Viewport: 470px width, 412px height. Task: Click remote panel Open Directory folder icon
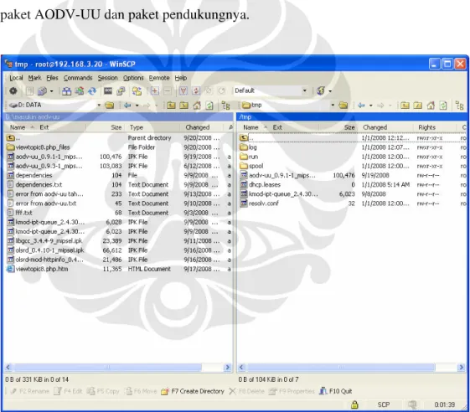pos(343,106)
